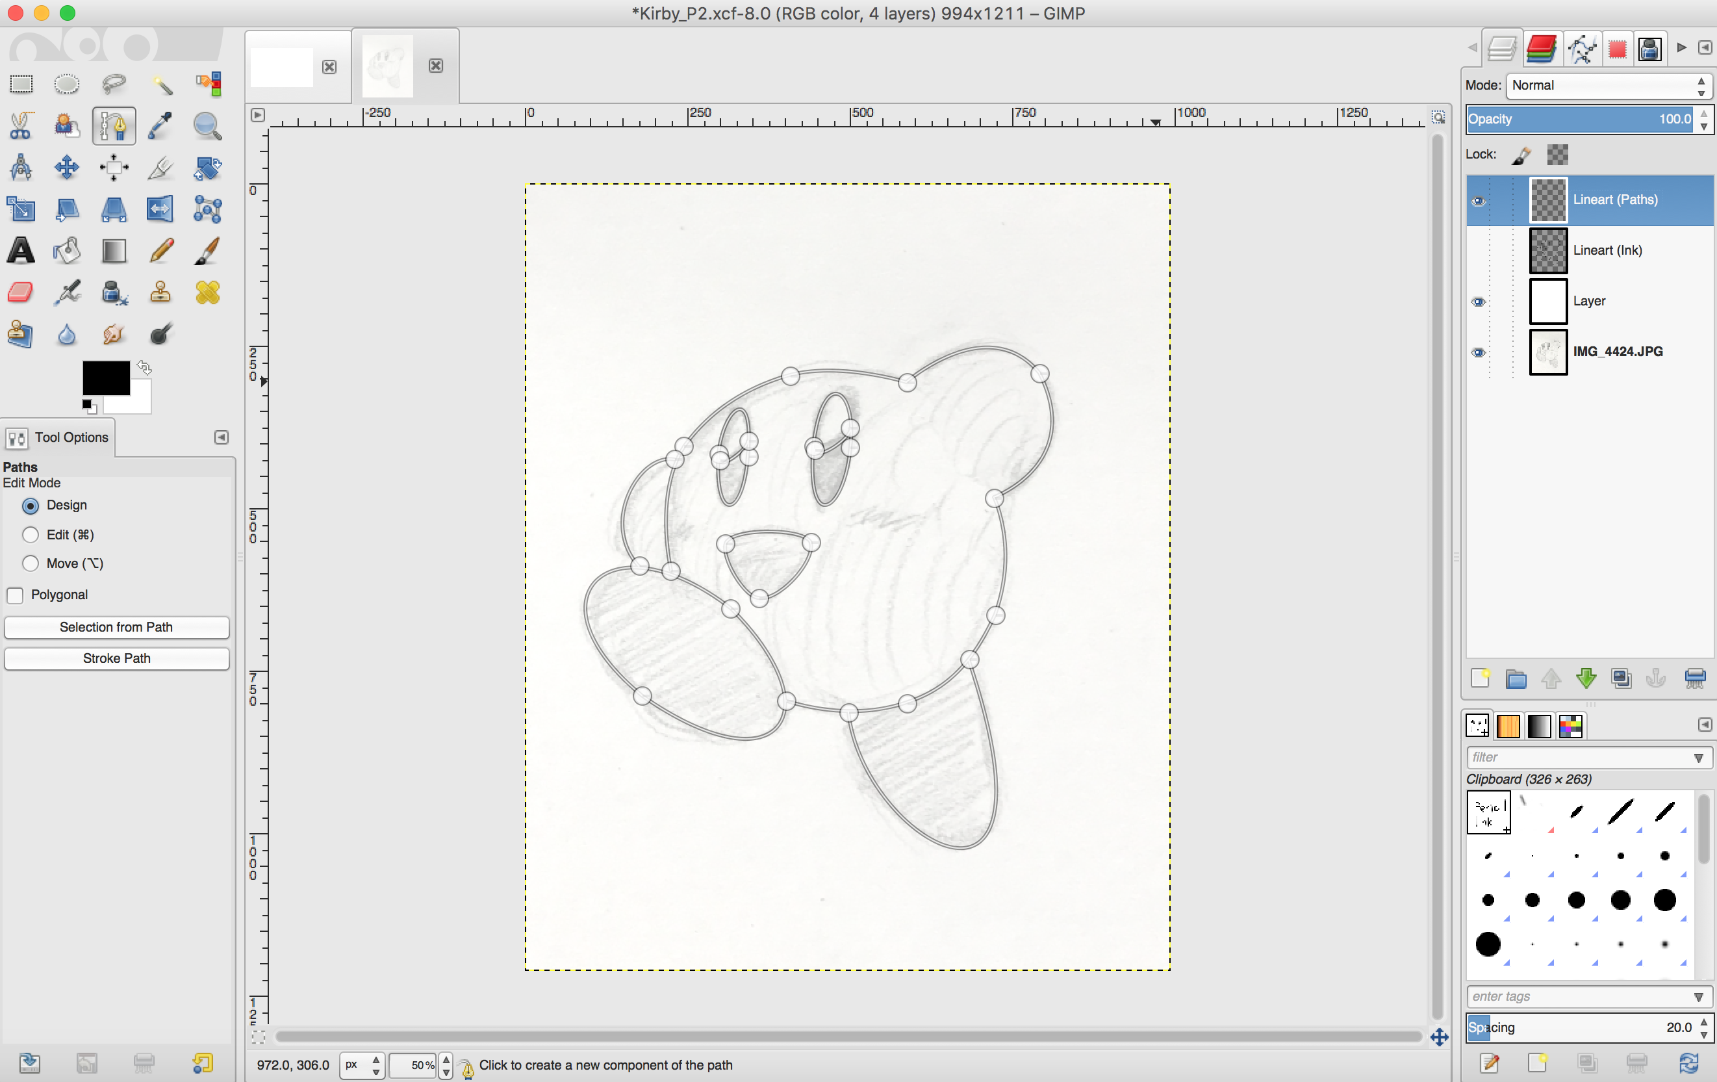1717x1082 pixels.
Task: Click the black foreground color swatch
Action: (105, 377)
